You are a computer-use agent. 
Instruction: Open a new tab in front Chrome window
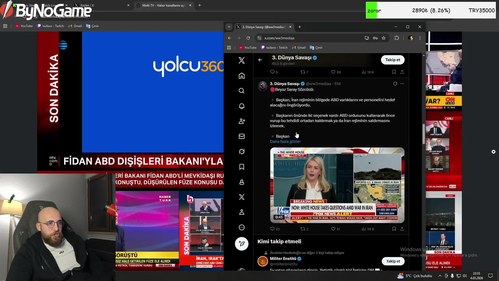point(299,27)
